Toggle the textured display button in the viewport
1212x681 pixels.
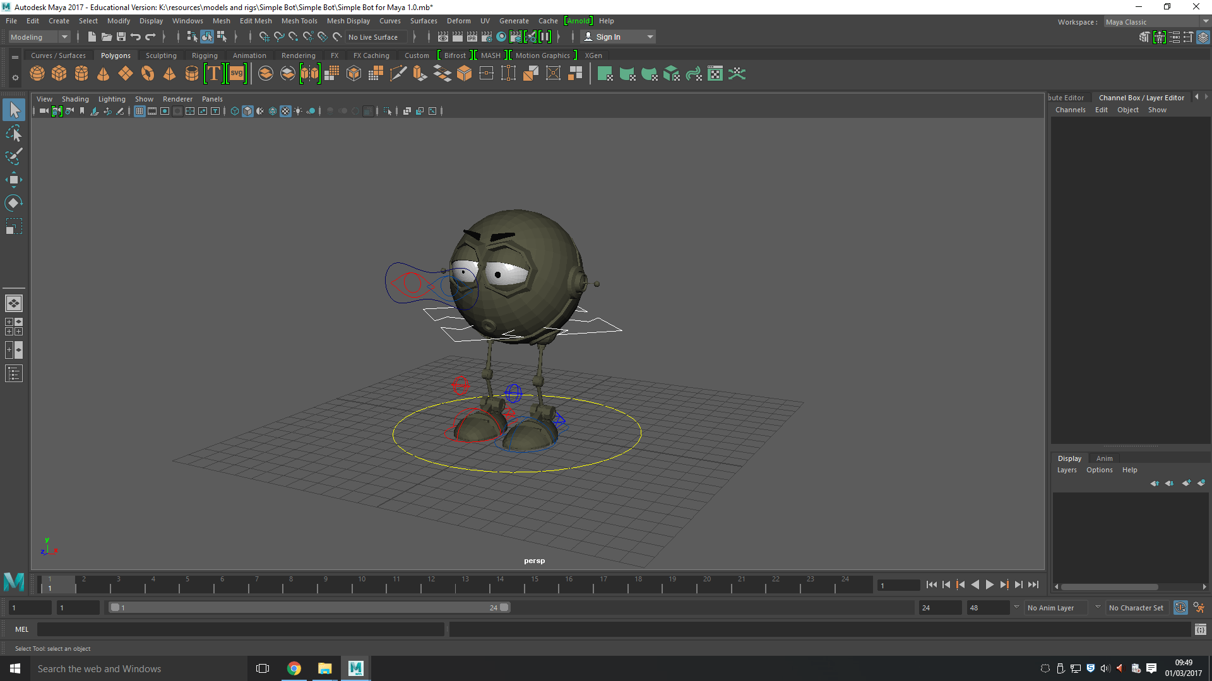pos(285,111)
